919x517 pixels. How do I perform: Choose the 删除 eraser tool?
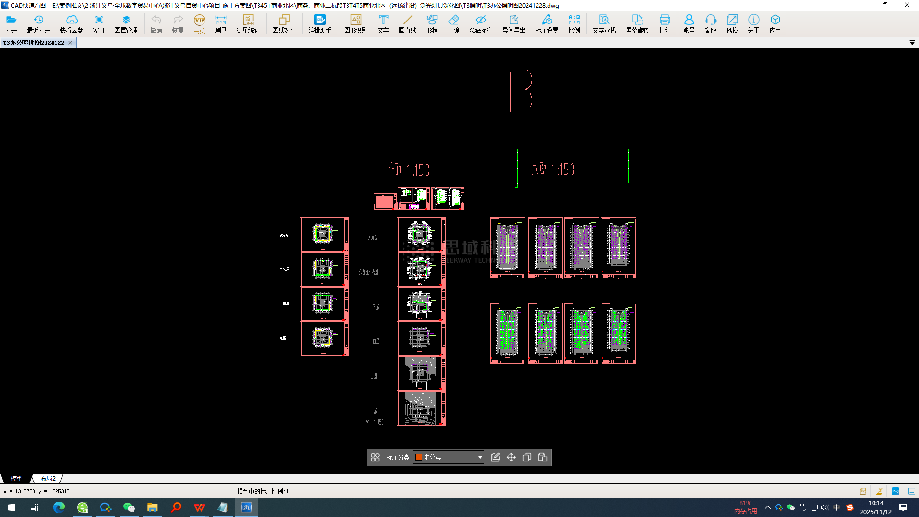pos(453,23)
